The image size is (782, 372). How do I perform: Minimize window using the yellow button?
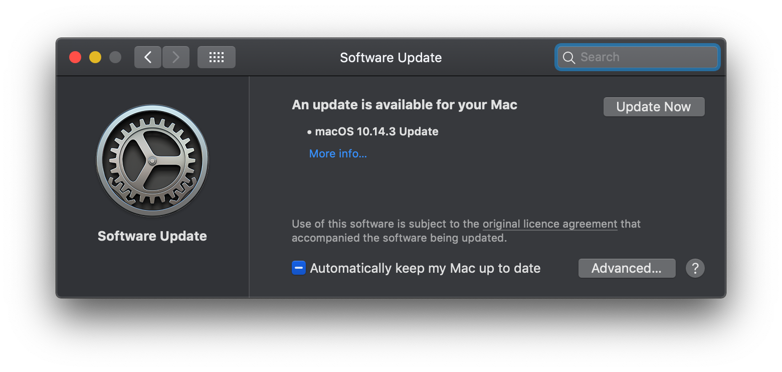tap(95, 57)
